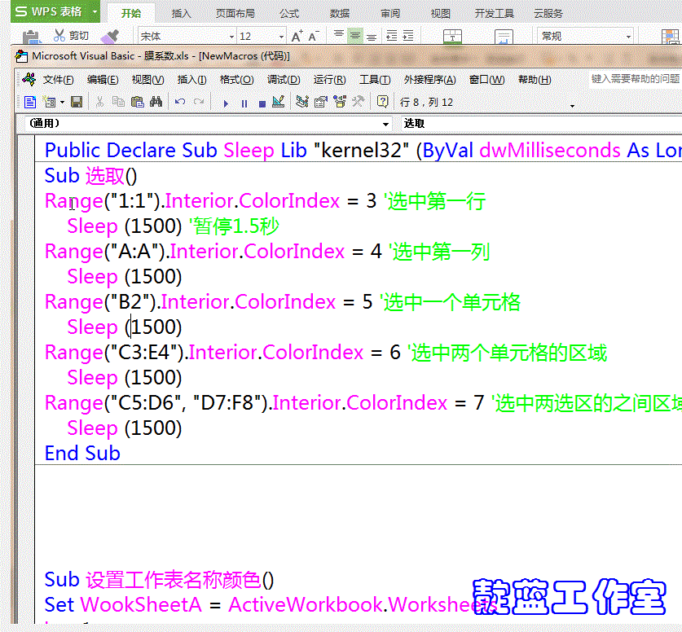The height and width of the screenshot is (632, 682).
Task: Open the Project Explorer icon
Action: click(x=301, y=101)
